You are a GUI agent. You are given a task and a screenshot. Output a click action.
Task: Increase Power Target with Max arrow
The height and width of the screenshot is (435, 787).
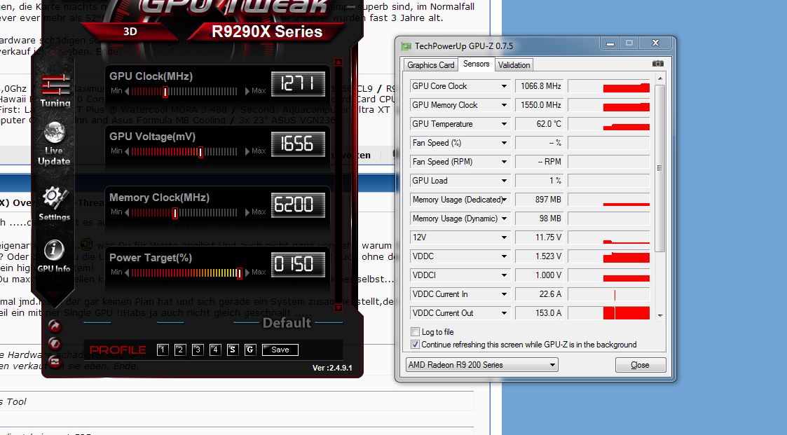click(247, 272)
